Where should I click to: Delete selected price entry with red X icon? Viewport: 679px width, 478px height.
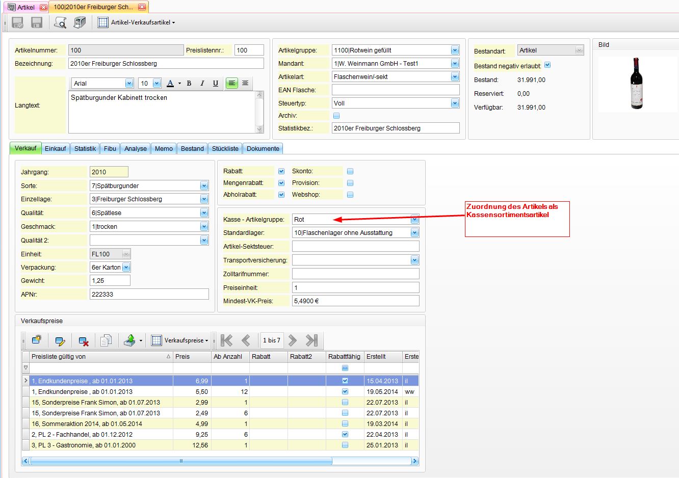84,340
